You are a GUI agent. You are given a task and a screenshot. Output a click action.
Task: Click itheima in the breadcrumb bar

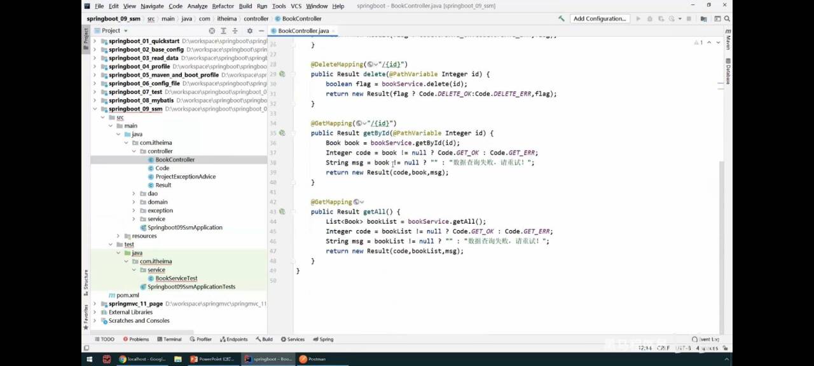click(x=226, y=19)
